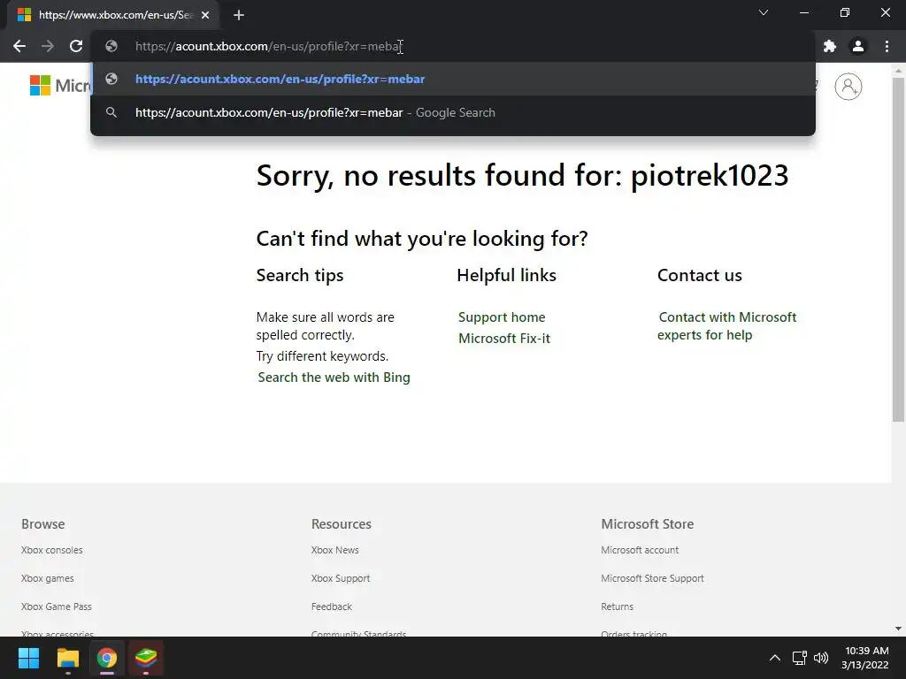Image resolution: width=906 pixels, height=679 pixels.
Task: Open the Microsoft Fix-it link
Action: [x=503, y=339]
